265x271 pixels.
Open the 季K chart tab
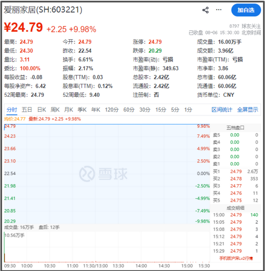point(82,110)
